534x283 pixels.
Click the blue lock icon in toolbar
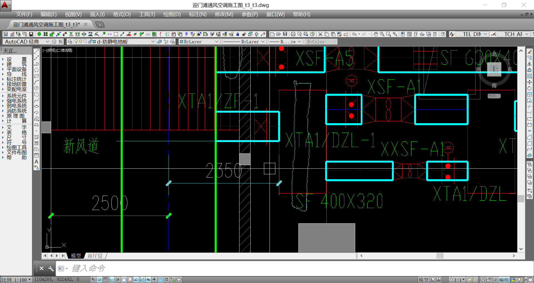(x=238, y=34)
